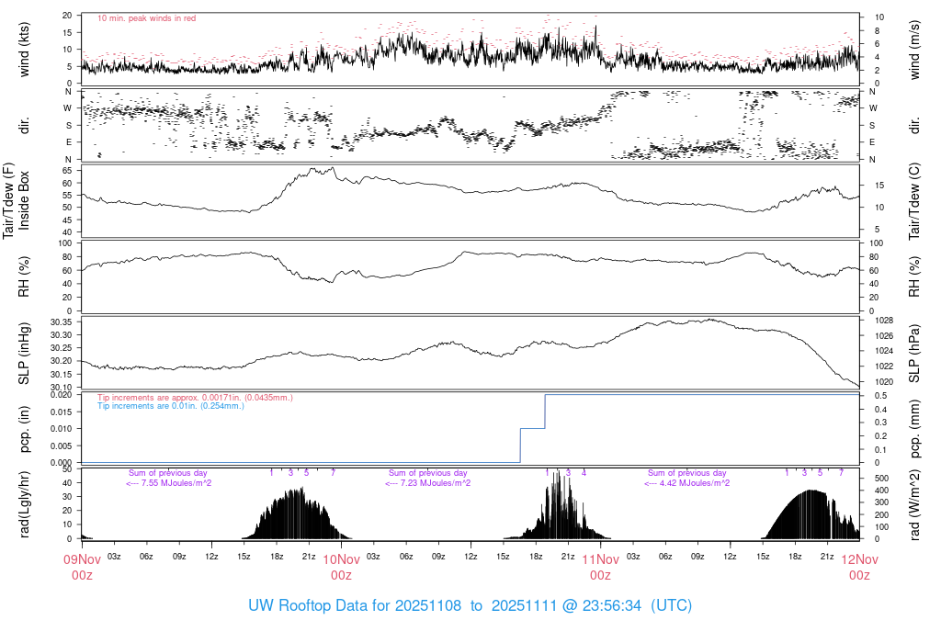Click the '12Nov 00z' date label

(x=859, y=568)
